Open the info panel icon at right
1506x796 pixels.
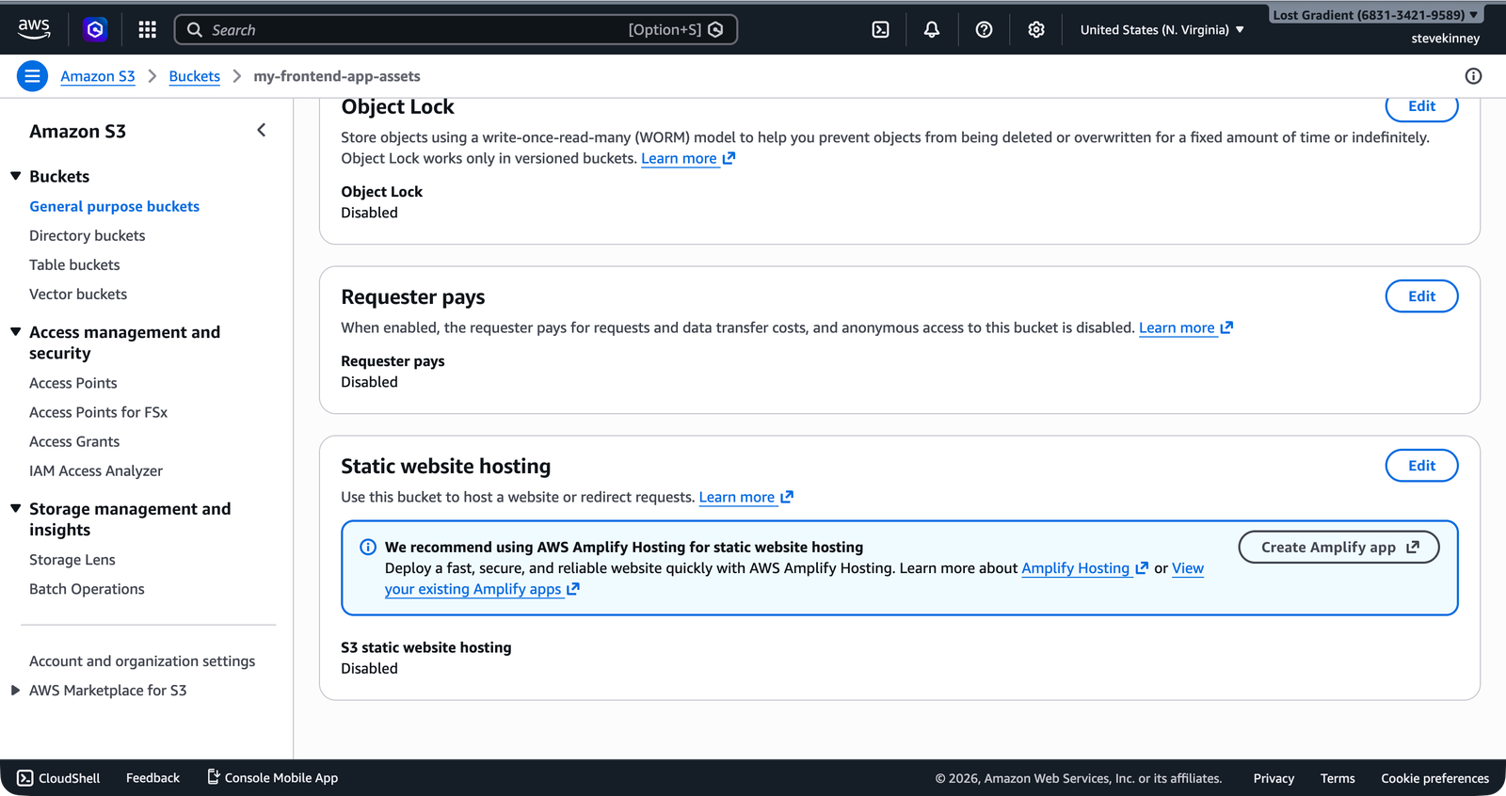1473,76
